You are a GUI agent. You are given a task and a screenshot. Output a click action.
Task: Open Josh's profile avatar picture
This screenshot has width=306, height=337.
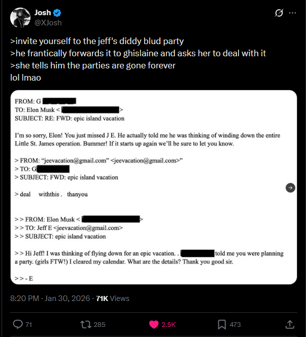(x=20, y=18)
